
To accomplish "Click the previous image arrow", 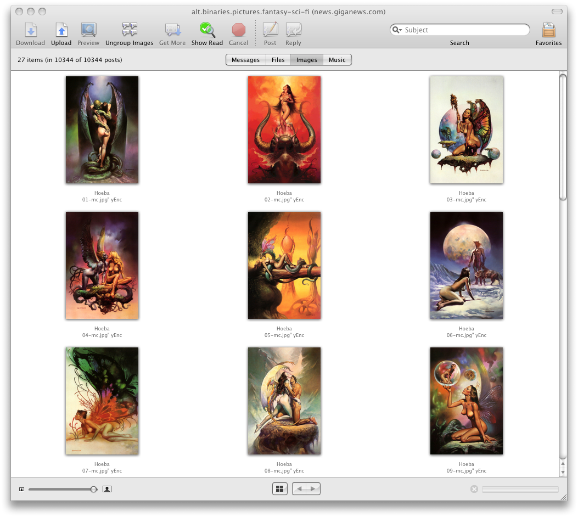I will pyautogui.click(x=299, y=488).
